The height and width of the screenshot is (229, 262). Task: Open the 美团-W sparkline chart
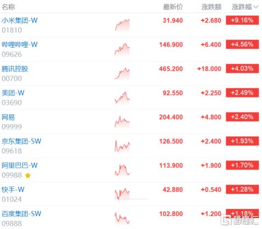point(122,97)
